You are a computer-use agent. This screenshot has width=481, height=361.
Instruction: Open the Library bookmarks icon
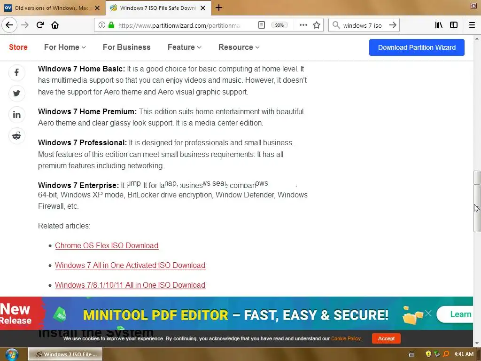[439, 25]
